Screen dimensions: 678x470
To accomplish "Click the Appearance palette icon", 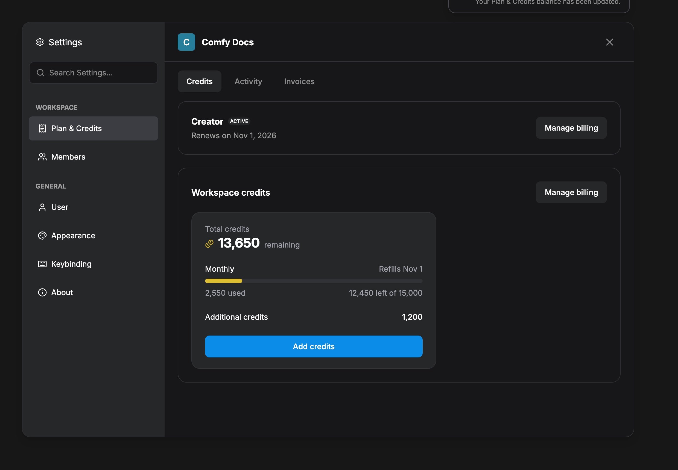I will pyautogui.click(x=42, y=236).
